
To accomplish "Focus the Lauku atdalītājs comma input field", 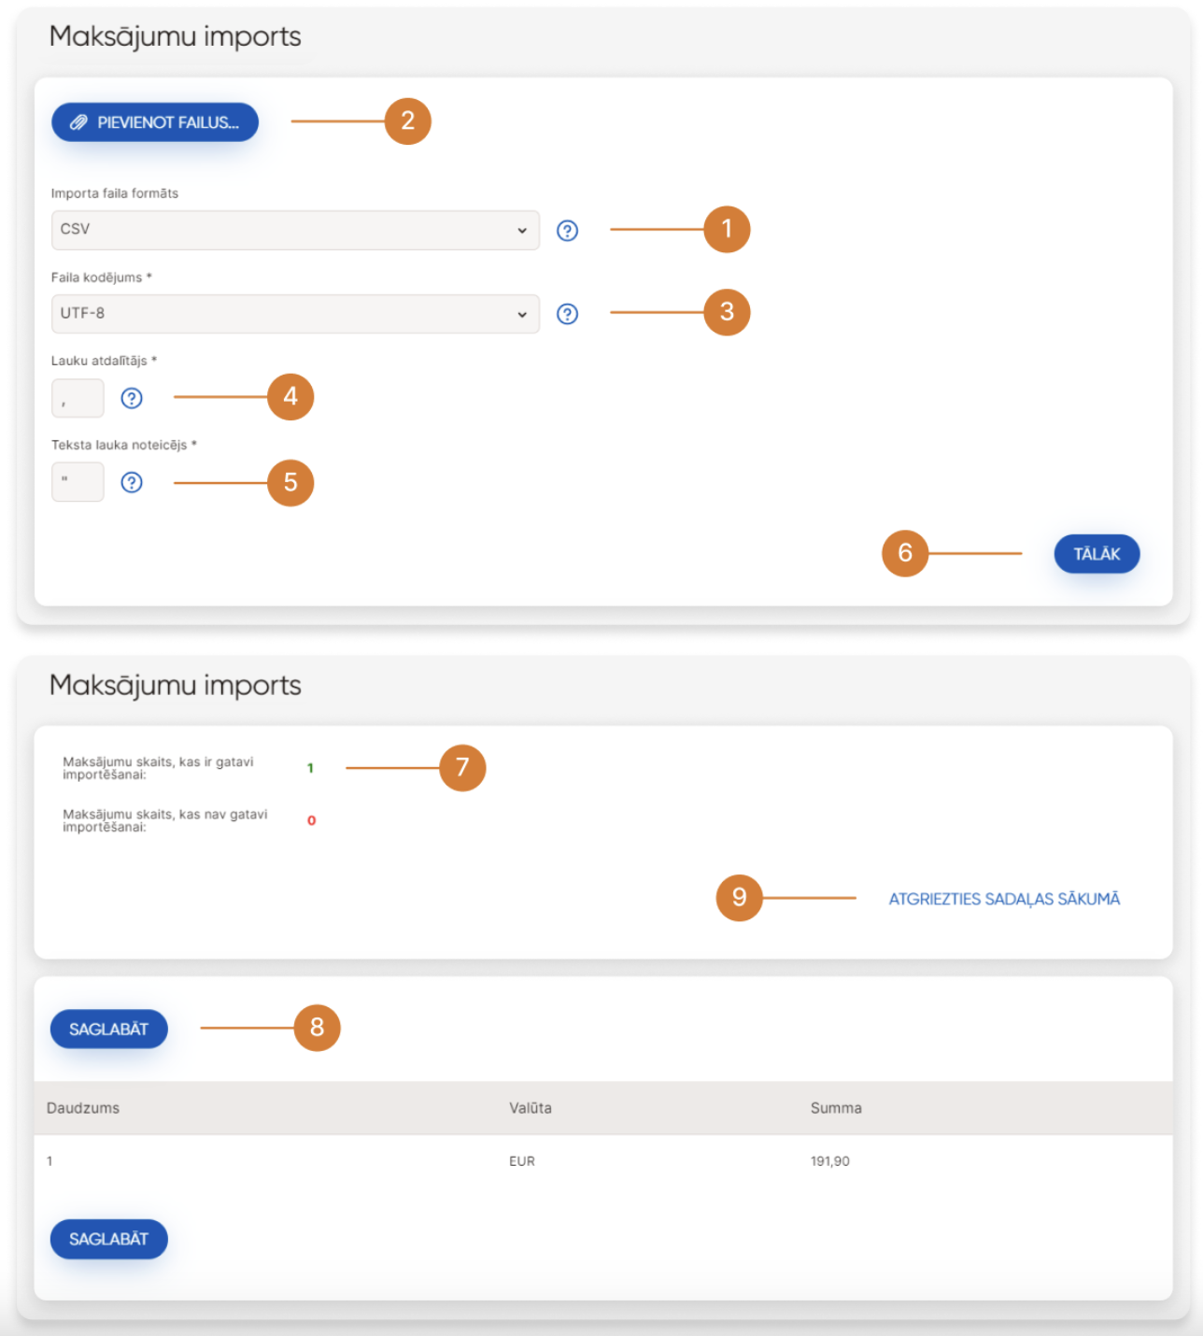I will point(78,399).
